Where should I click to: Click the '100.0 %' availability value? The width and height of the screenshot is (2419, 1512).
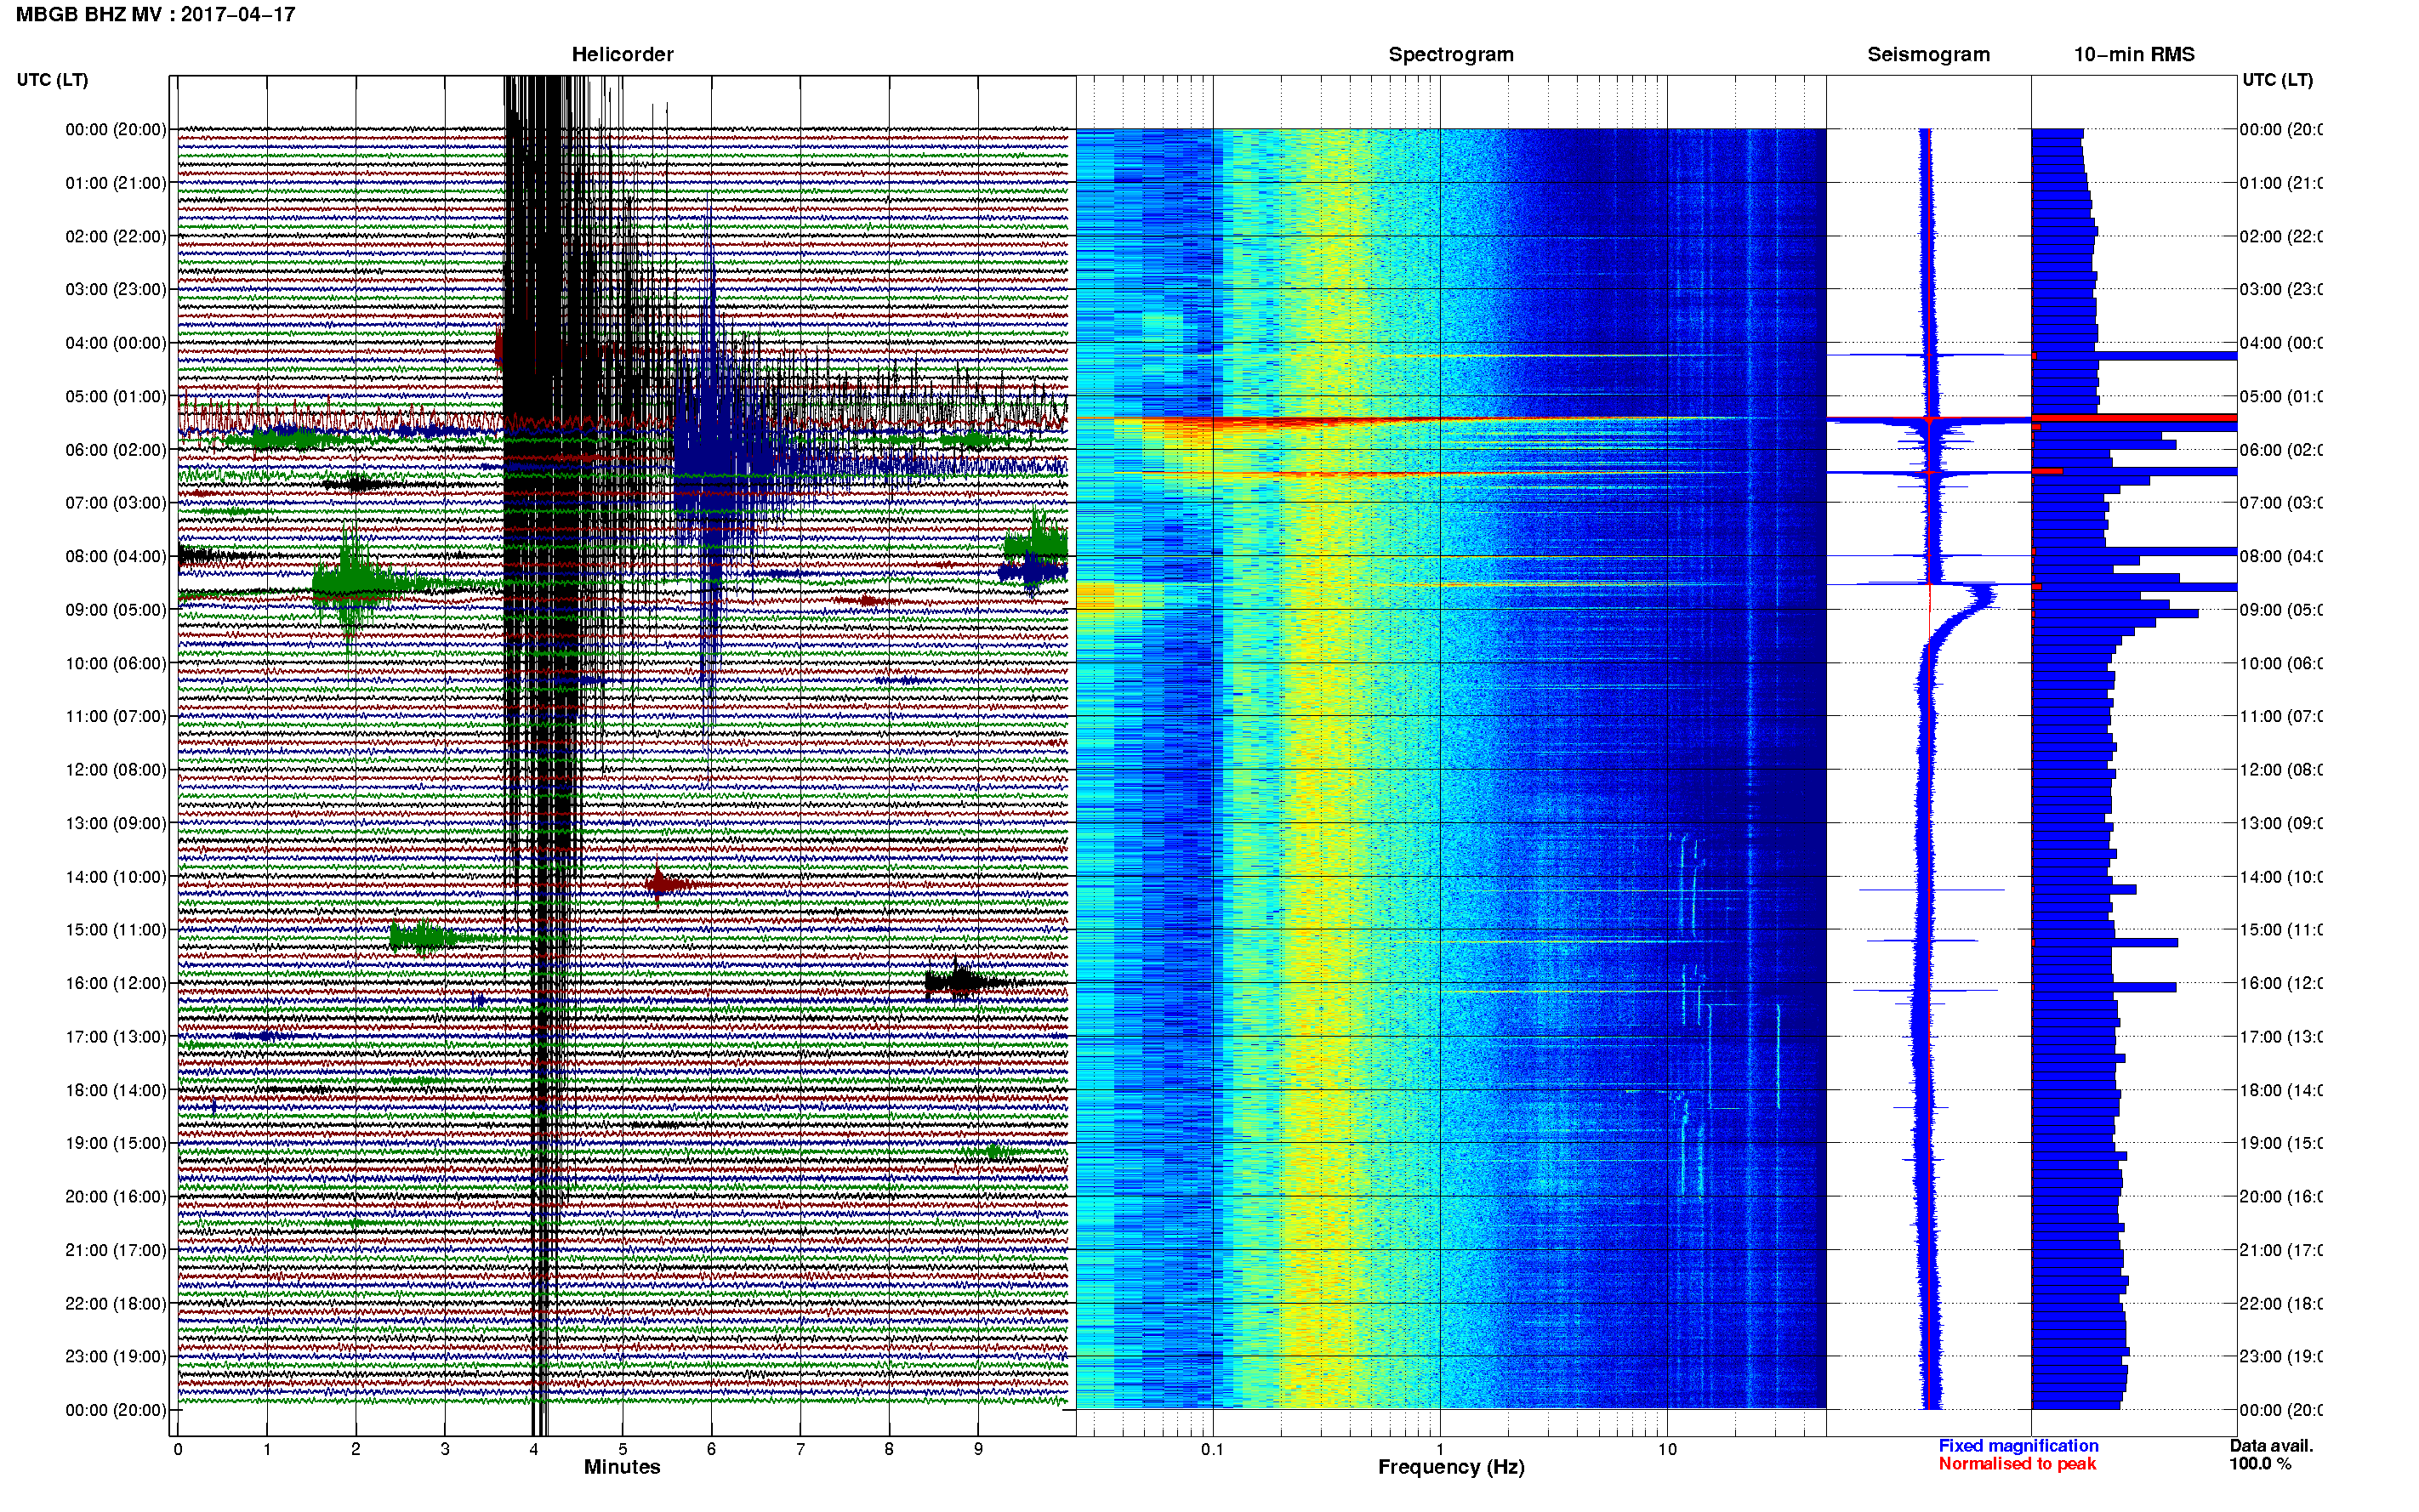(x=2260, y=1464)
